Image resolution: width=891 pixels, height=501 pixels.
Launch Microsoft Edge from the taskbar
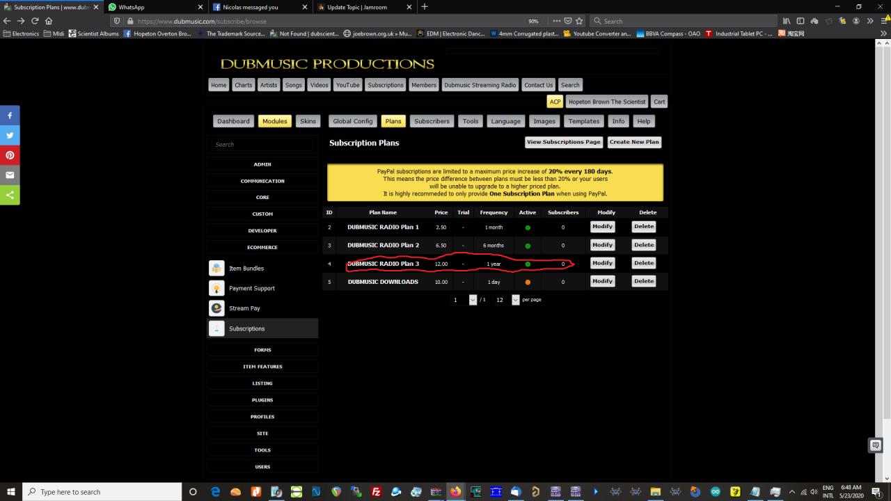pyautogui.click(x=216, y=492)
